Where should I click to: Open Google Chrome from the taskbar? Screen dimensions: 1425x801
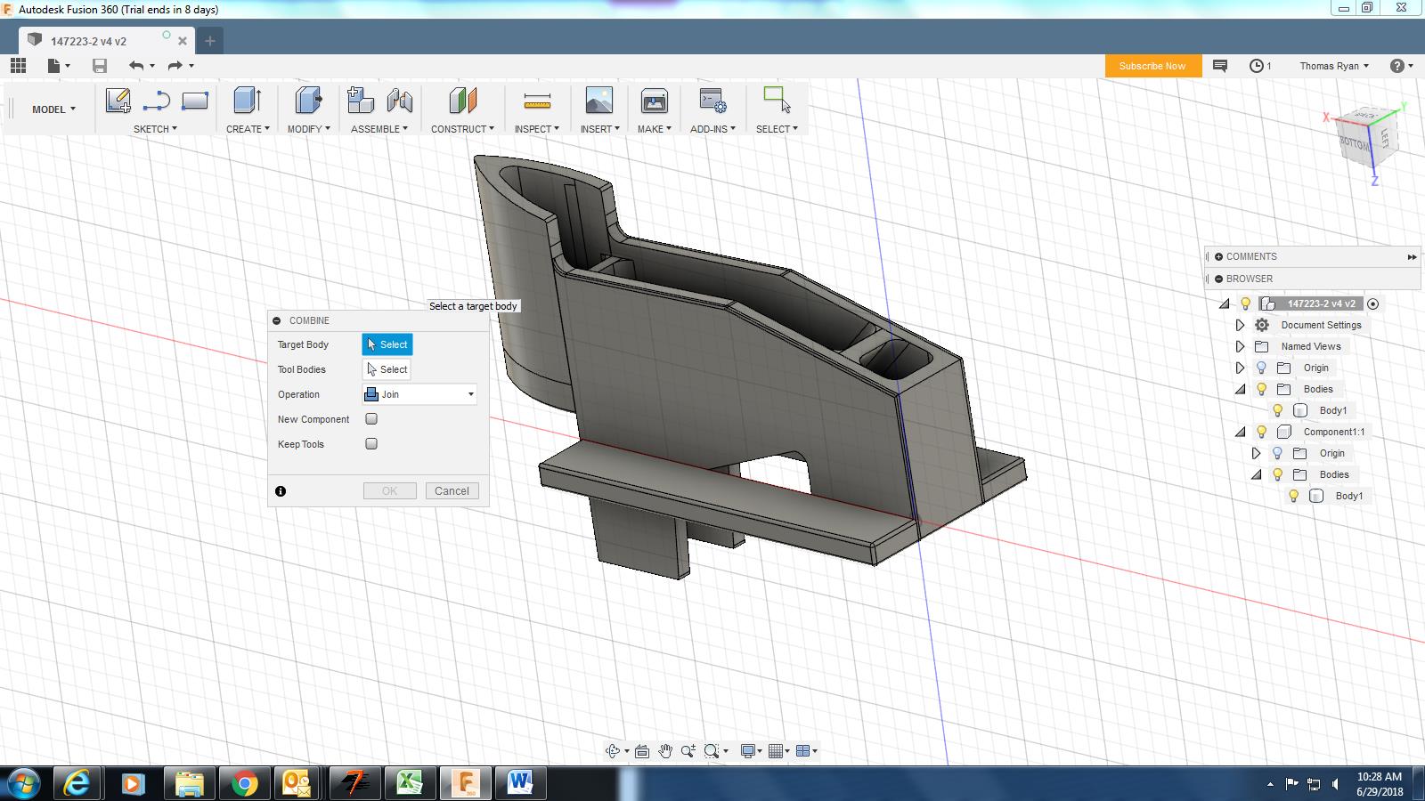(244, 783)
